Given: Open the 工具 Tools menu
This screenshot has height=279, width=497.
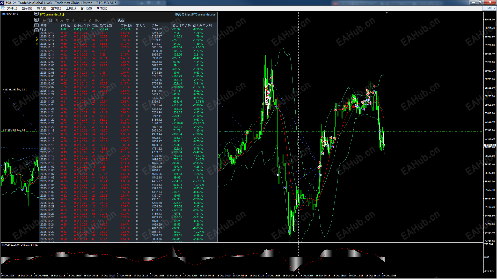Looking at the screenshot, I should pyautogui.click(x=70, y=8).
